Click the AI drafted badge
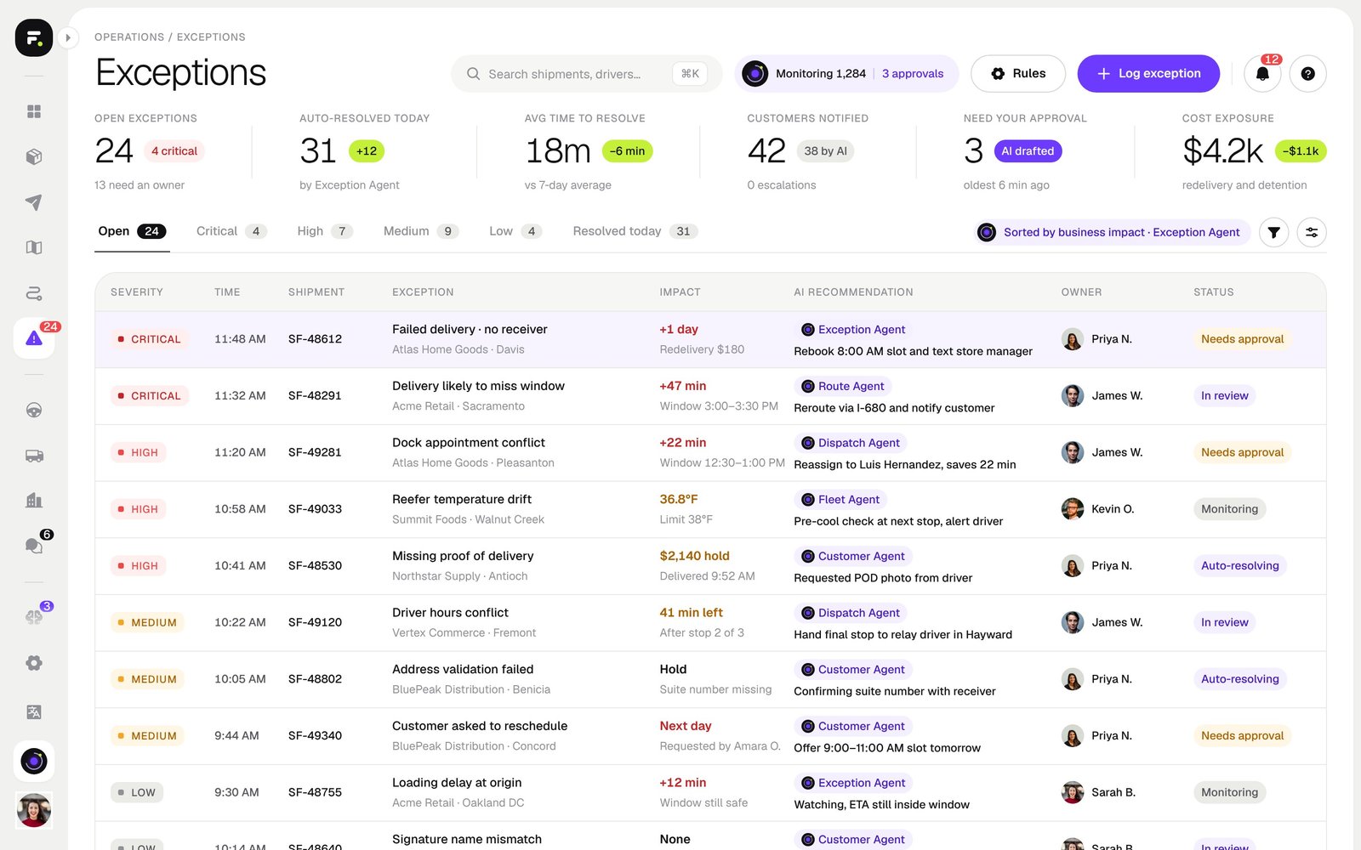1361x850 pixels. 1028,151
